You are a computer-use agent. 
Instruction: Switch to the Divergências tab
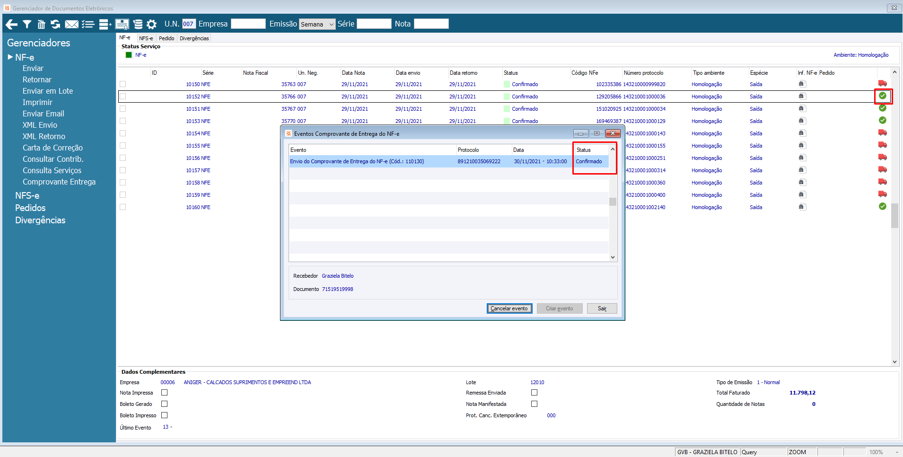(194, 38)
